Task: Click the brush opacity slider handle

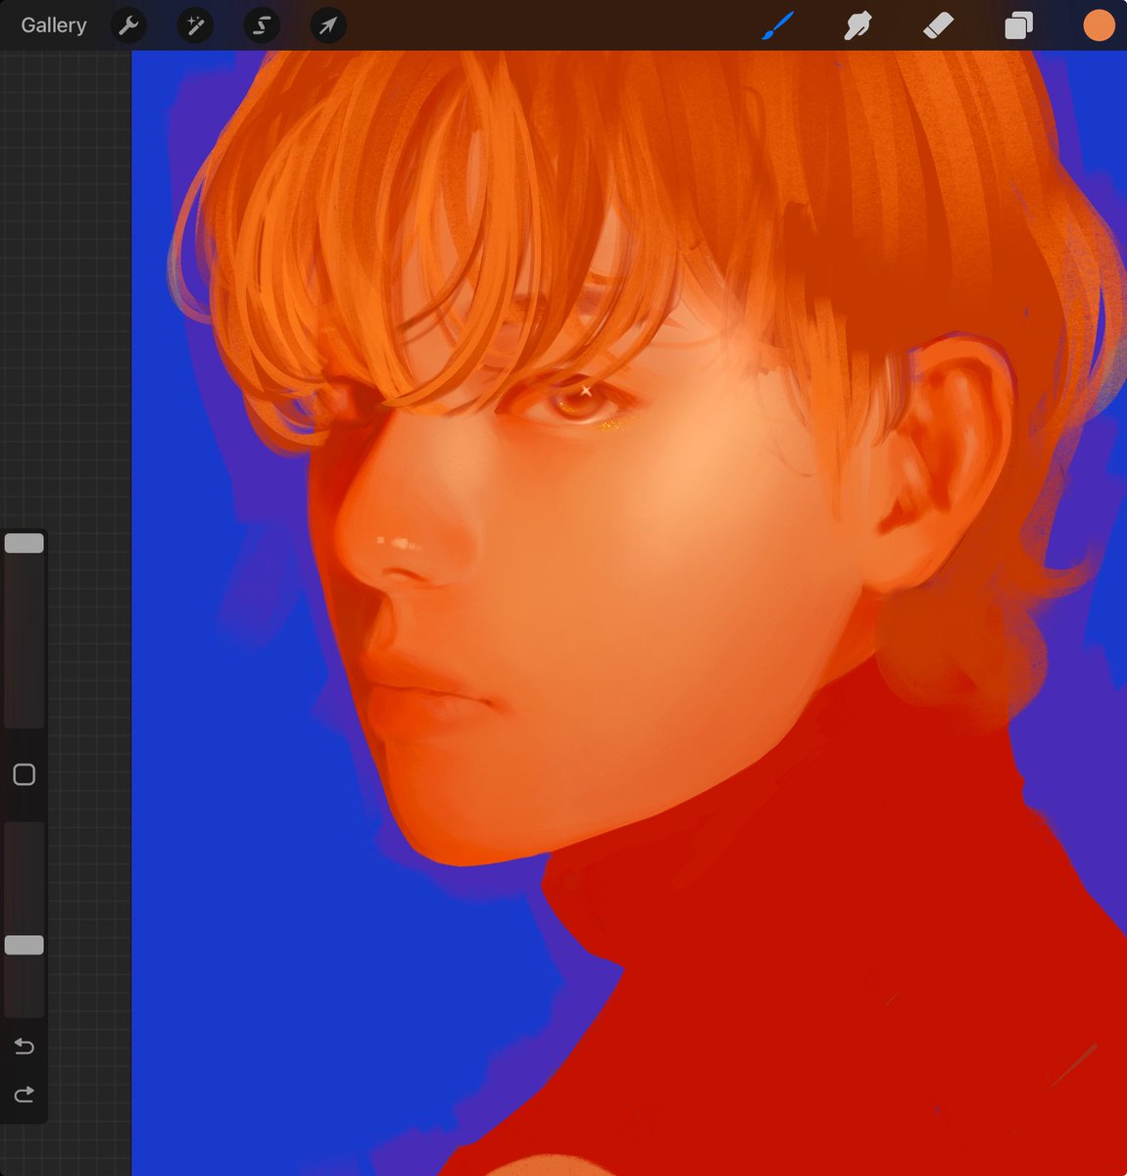Action: click(x=24, y=945)
